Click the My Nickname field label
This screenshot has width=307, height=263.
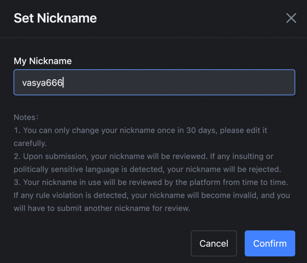42,61
